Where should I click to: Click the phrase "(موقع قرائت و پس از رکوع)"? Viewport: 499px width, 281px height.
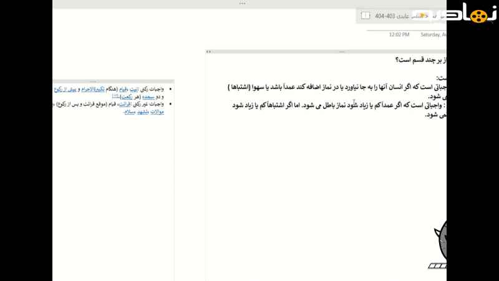coord(81,105)
